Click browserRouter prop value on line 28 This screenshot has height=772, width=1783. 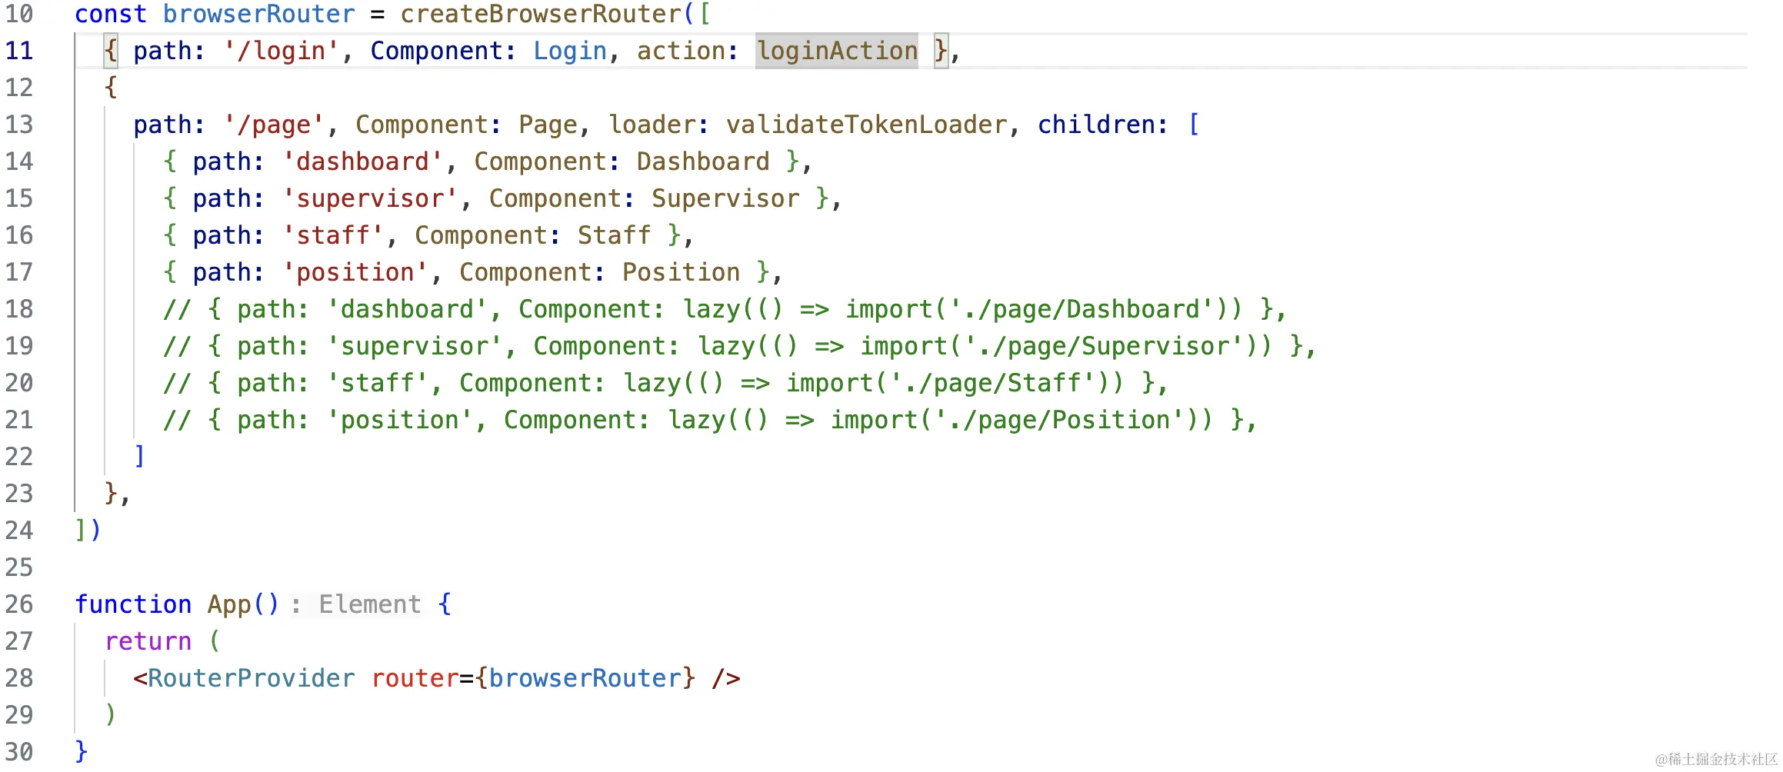pyautogui.click(x=585, y=678)
